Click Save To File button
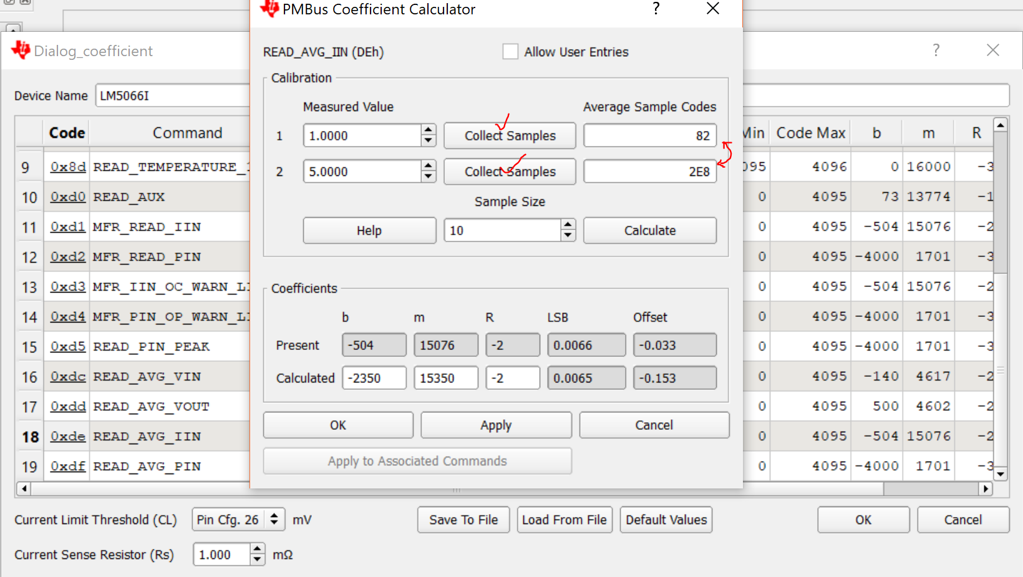This screenshot has width=1023, height=577. click(463, 520)
